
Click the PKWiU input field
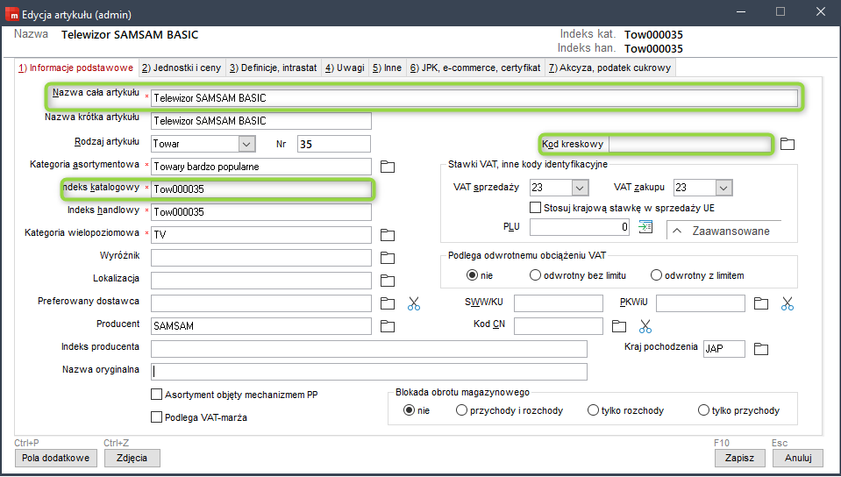click(x=701, y=303)
